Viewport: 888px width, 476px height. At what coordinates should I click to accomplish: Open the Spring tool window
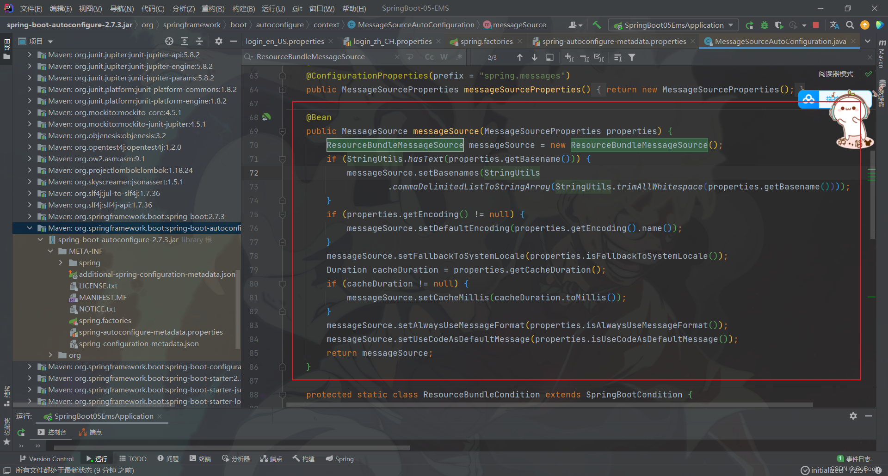click(339, 458)
